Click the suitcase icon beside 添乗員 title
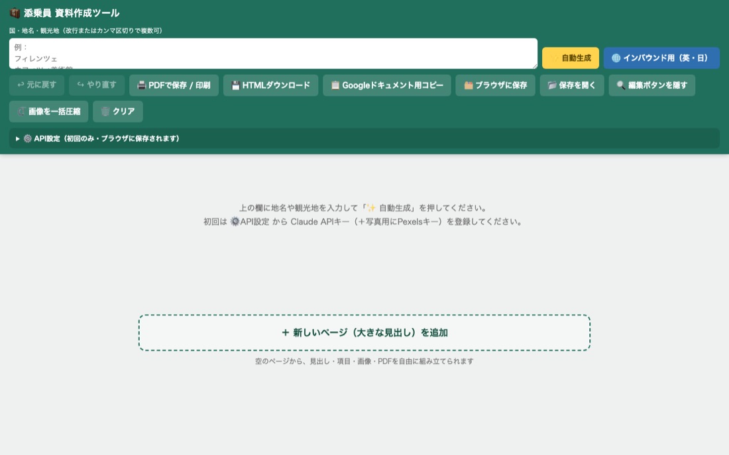The width and height of the screenshot is (729, 455). [x=15, y=13]
